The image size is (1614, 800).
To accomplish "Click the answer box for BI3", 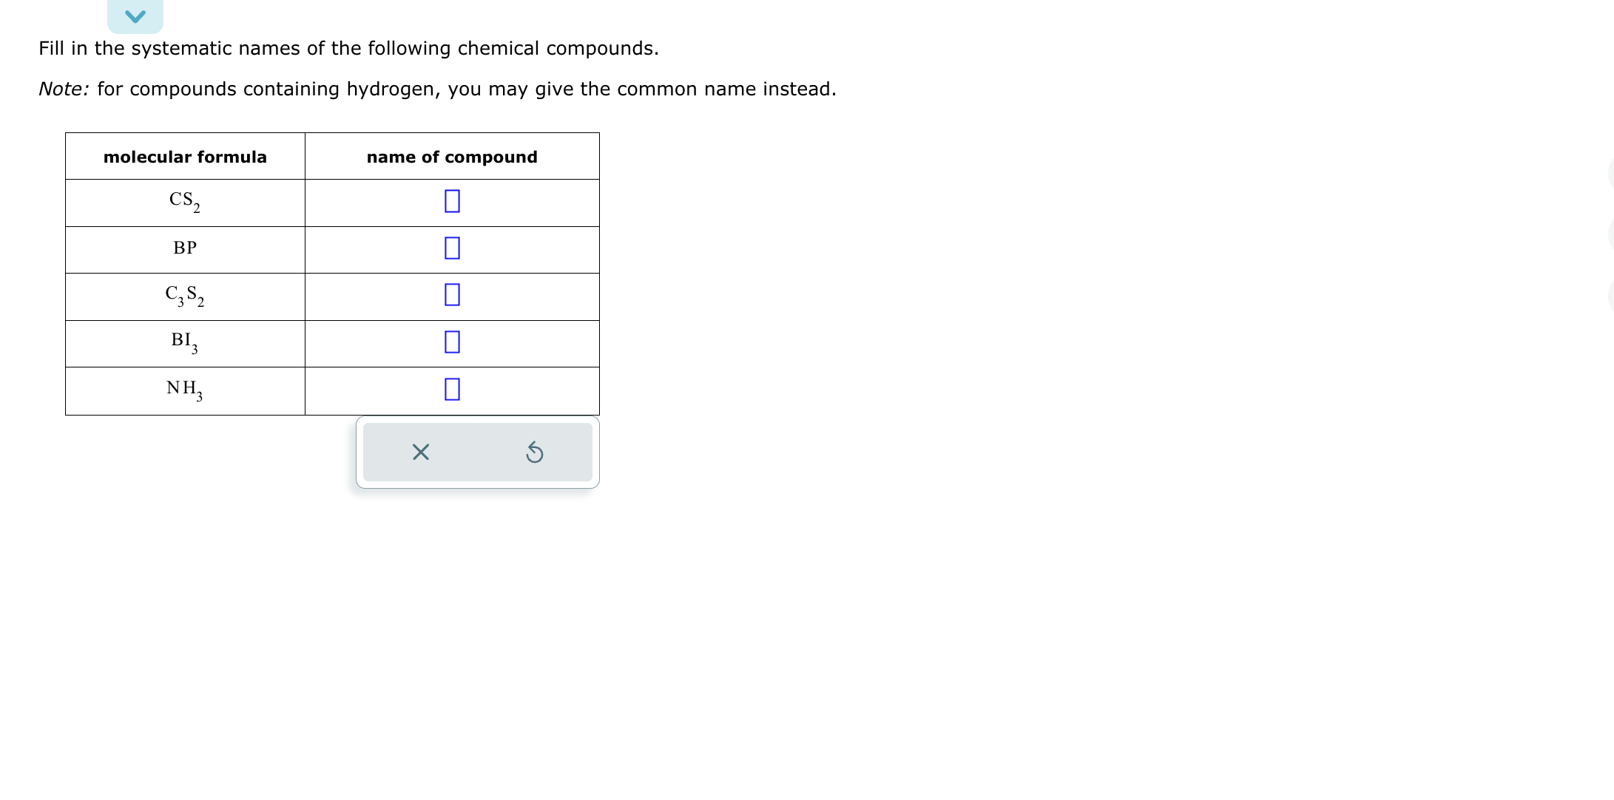I will (x=452, y=342).
